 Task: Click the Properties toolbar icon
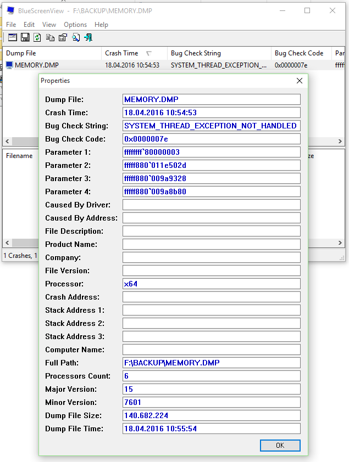coord(63,37)
